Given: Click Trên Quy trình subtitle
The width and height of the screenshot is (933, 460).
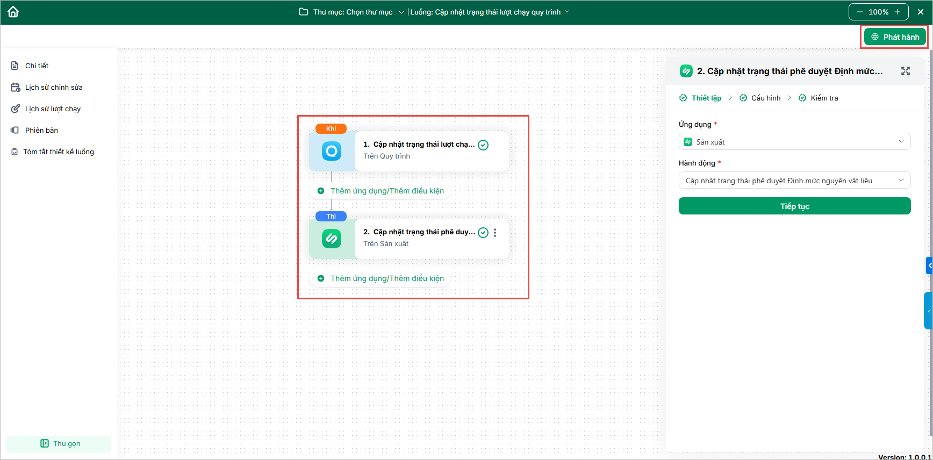Looking at the screenshot, I should [x=386, y=156].
